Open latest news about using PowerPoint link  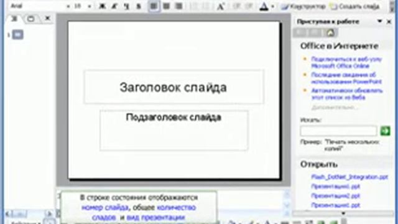click(346, 78)
